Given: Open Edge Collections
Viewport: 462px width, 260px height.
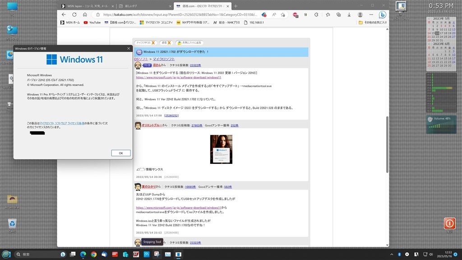Looking at the screenshot, I should 338,14.
